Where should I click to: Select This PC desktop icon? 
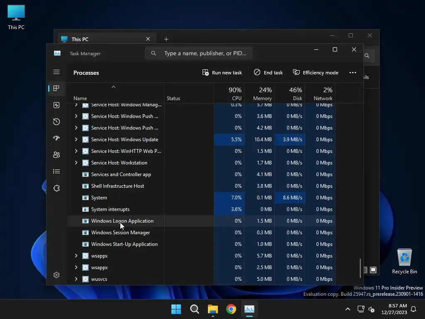(16, 17)
